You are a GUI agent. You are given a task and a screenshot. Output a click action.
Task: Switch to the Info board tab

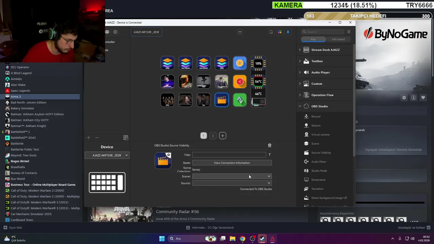tap(338, 39)
